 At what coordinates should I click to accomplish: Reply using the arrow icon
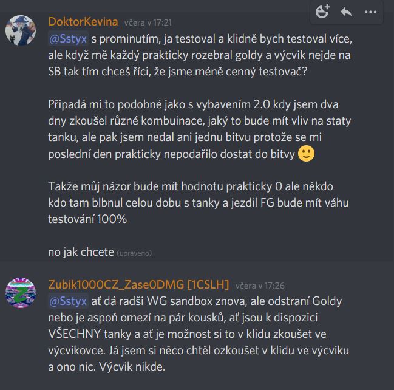click(x=346, y=12)
